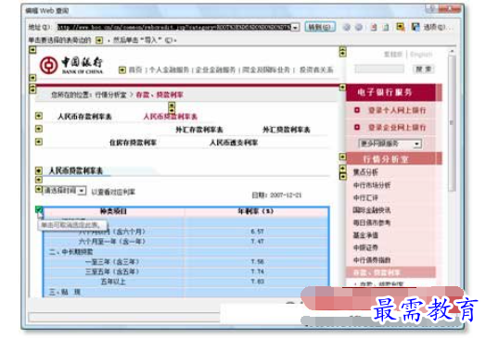Select table arrow marker beside 人民币贷款利率表 heading
This screenshot has width=486, height=339.
tap(39, 170)
